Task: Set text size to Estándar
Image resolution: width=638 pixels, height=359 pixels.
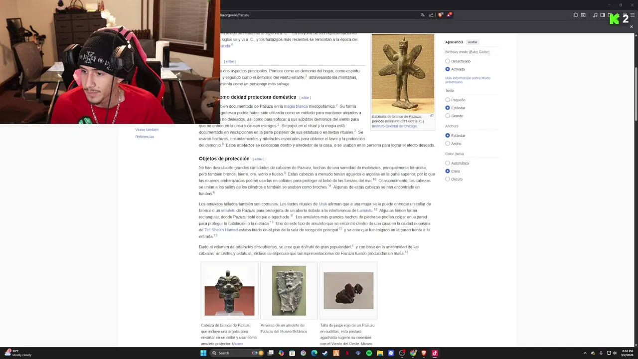Action: pyautogui.click(x=448, y=108)
